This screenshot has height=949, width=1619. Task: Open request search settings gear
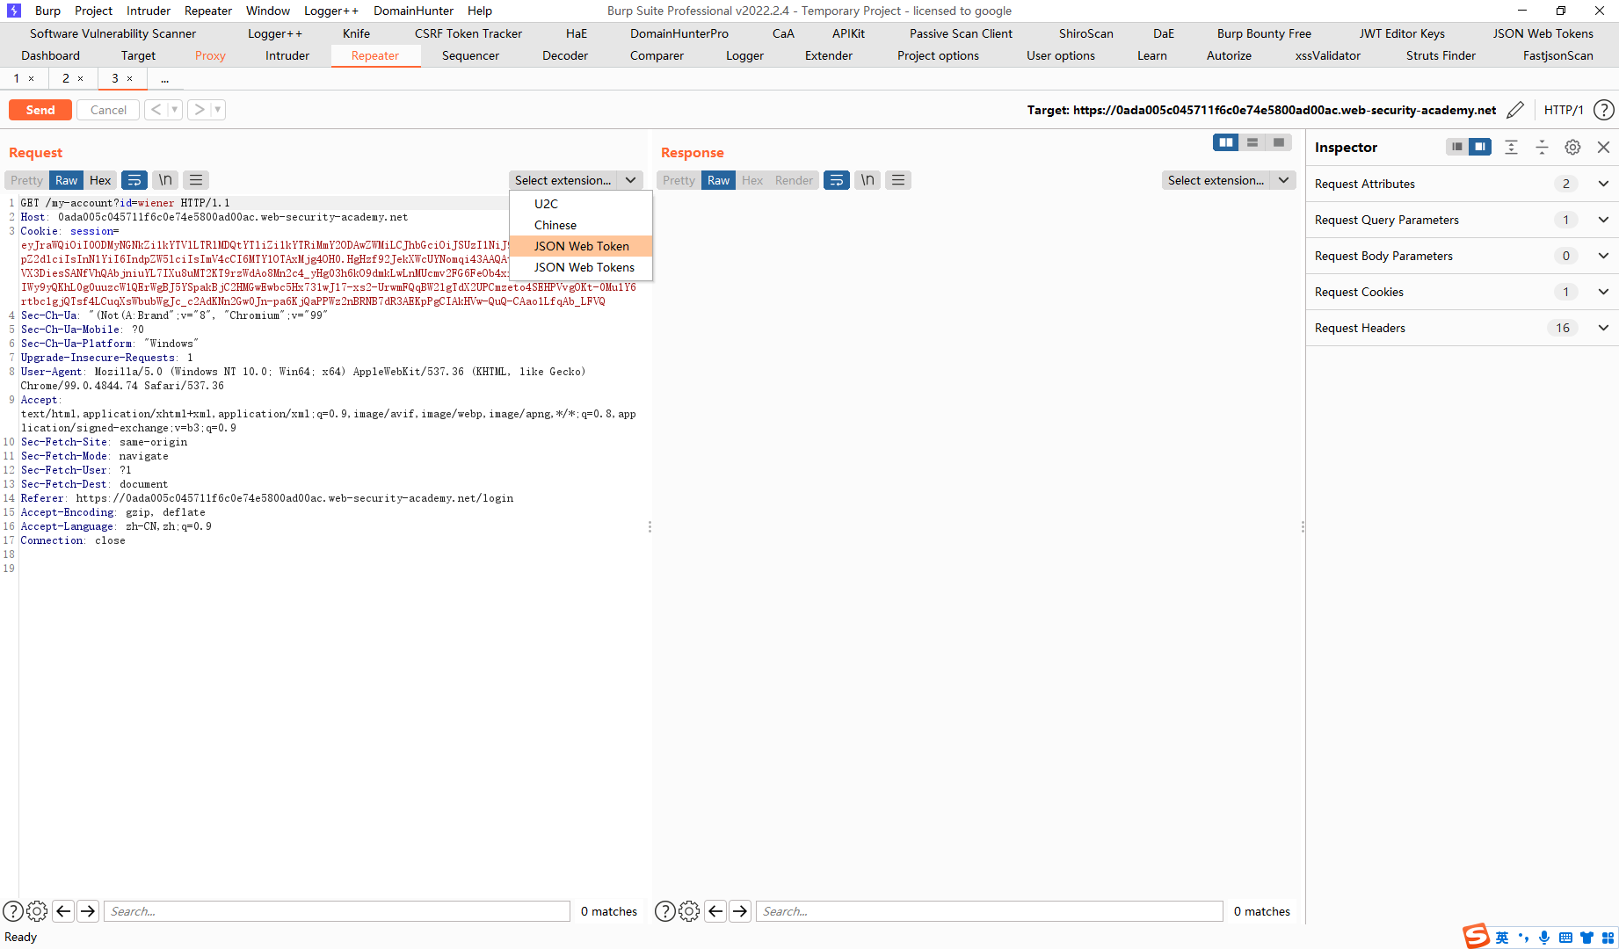pos(37,911)
